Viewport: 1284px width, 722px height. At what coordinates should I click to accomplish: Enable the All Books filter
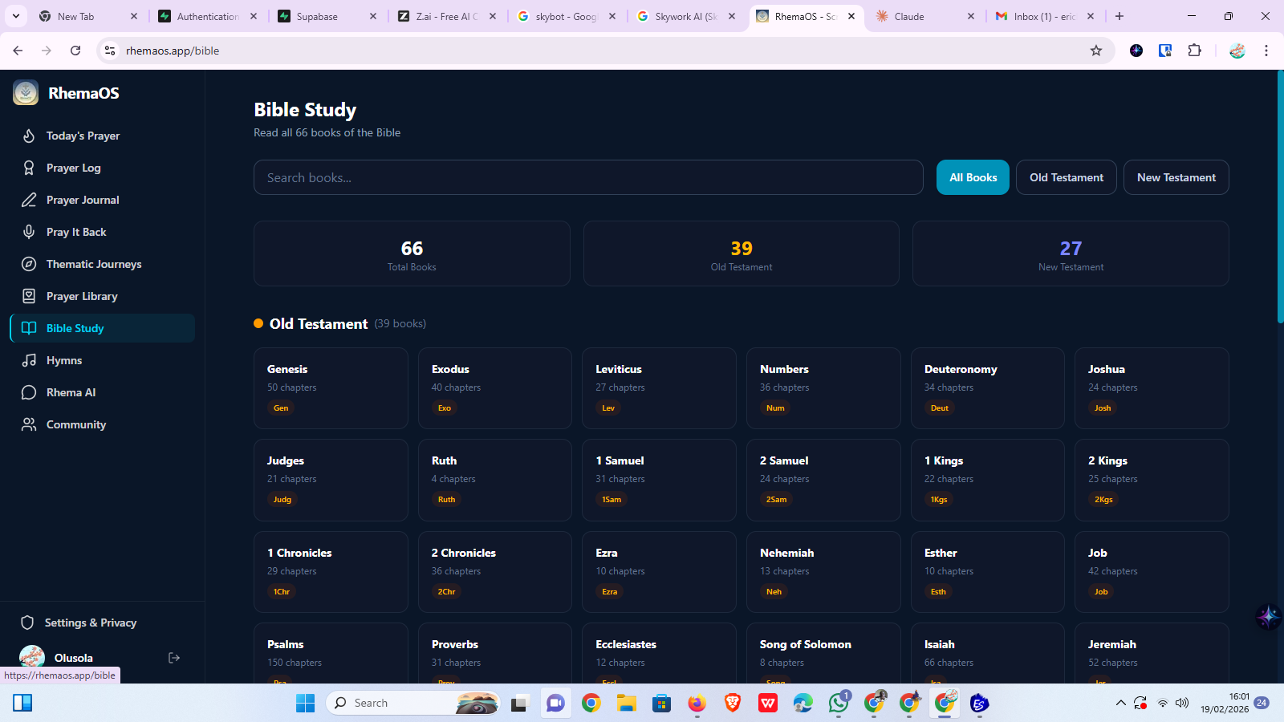(972, 177)
